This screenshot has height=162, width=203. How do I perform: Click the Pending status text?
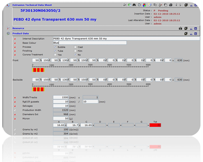pos(163,11)
